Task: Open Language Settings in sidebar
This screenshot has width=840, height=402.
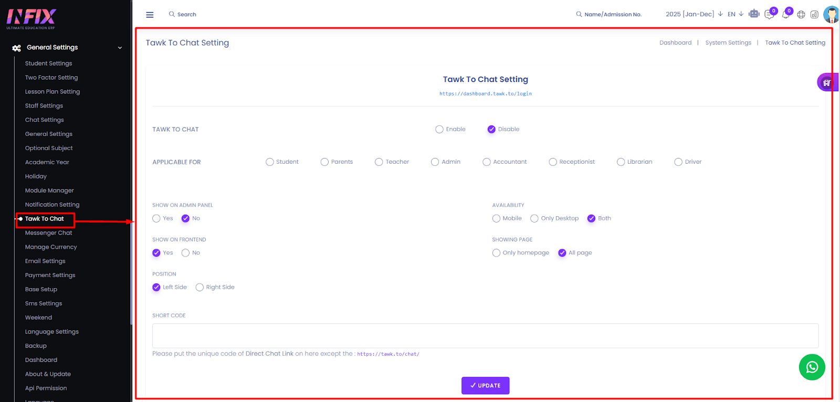Action: (52, 332)
